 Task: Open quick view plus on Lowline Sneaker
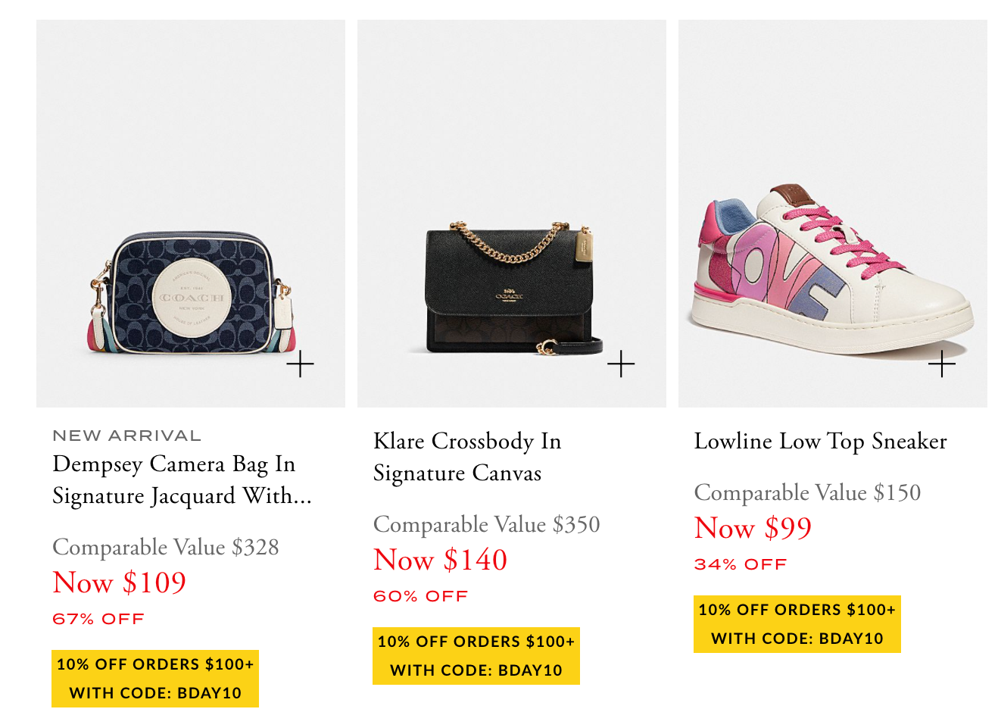[x=942, y=364]
